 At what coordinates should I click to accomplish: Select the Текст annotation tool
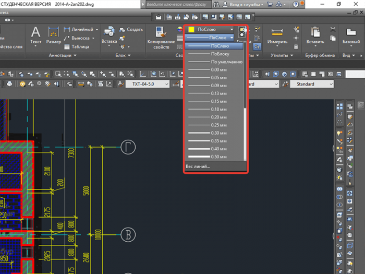coord(35,35)
